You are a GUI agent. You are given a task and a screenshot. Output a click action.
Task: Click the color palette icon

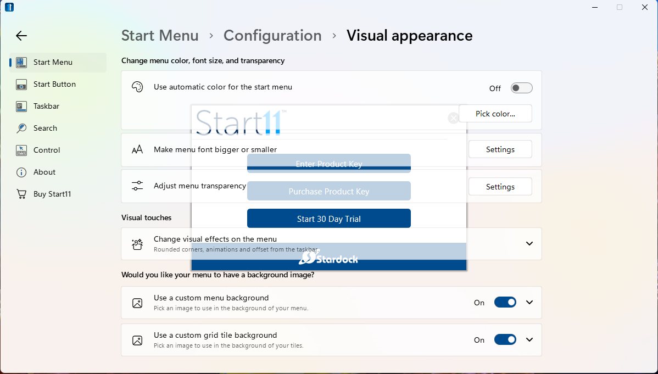click(137, 87)
